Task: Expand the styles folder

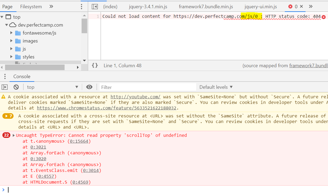Action: click(x=11, y=57)
